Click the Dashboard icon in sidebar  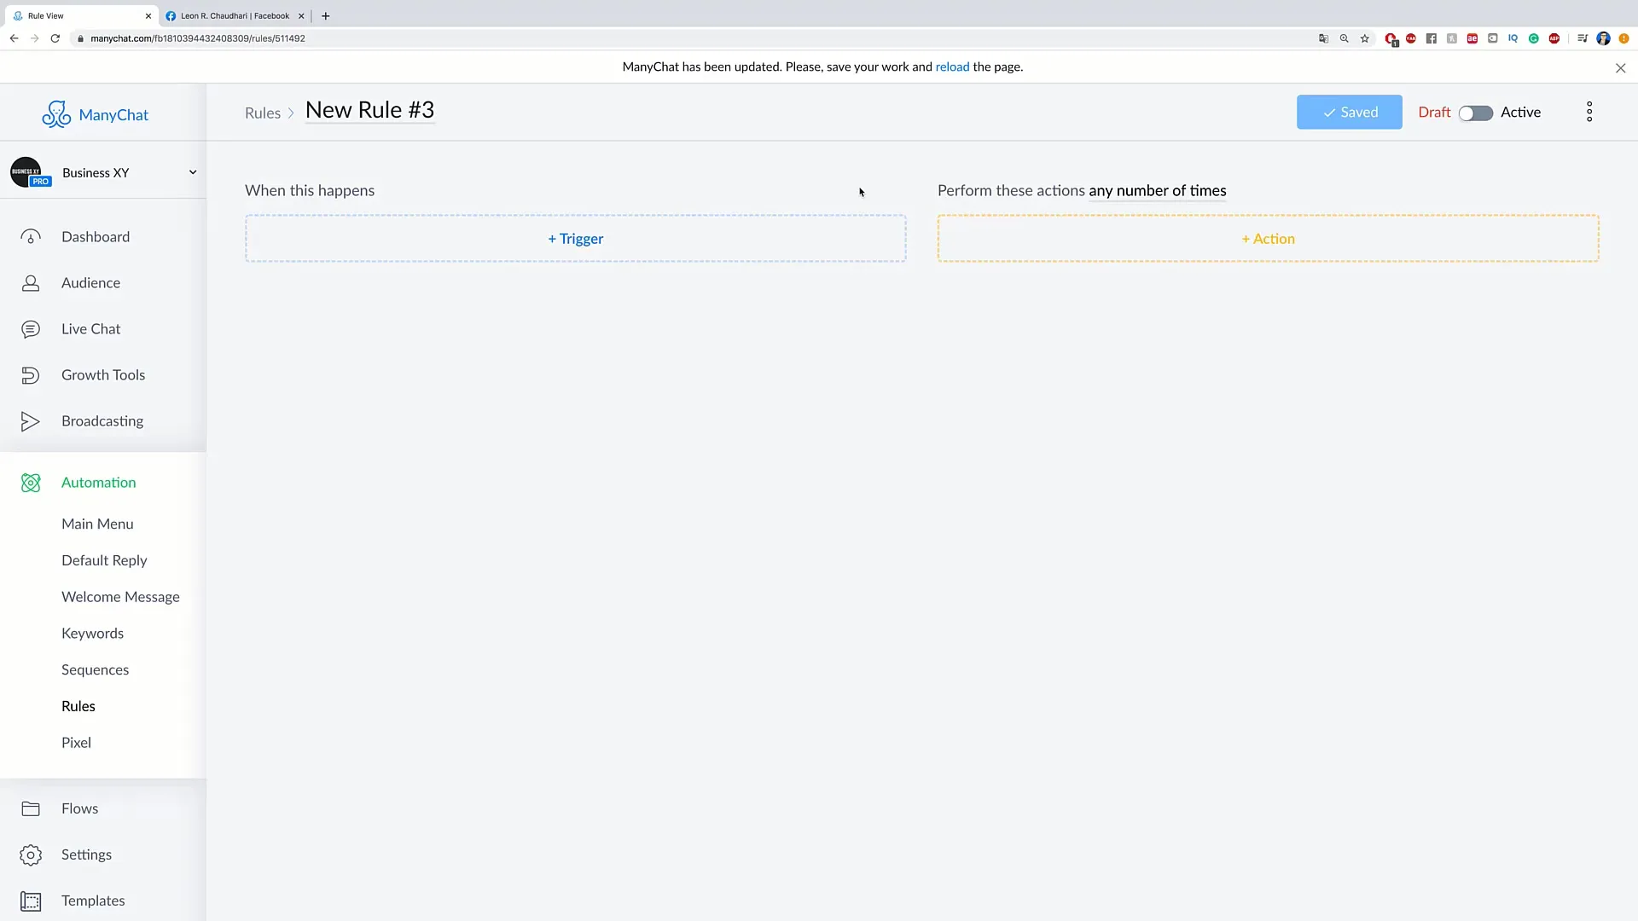pos(31,236)
